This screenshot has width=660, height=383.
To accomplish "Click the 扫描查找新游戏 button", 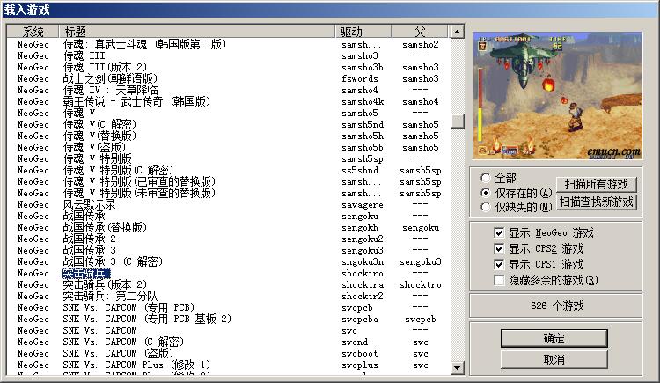I will click(x=597, y=202).
